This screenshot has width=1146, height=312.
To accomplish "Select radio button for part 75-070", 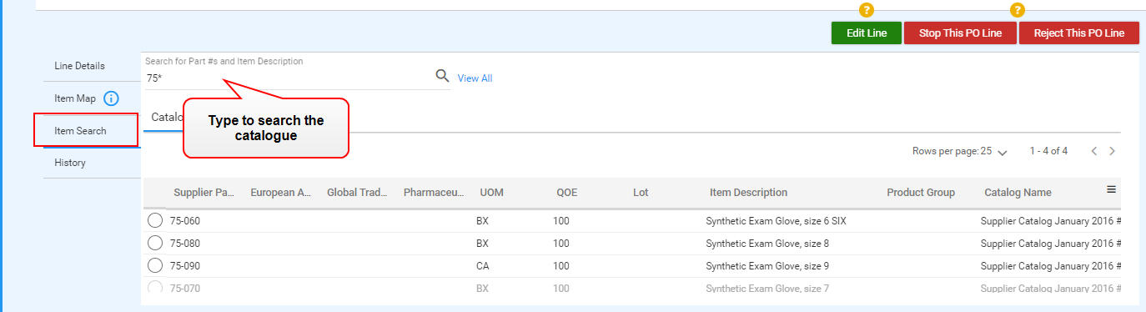I will coord(155,288).
